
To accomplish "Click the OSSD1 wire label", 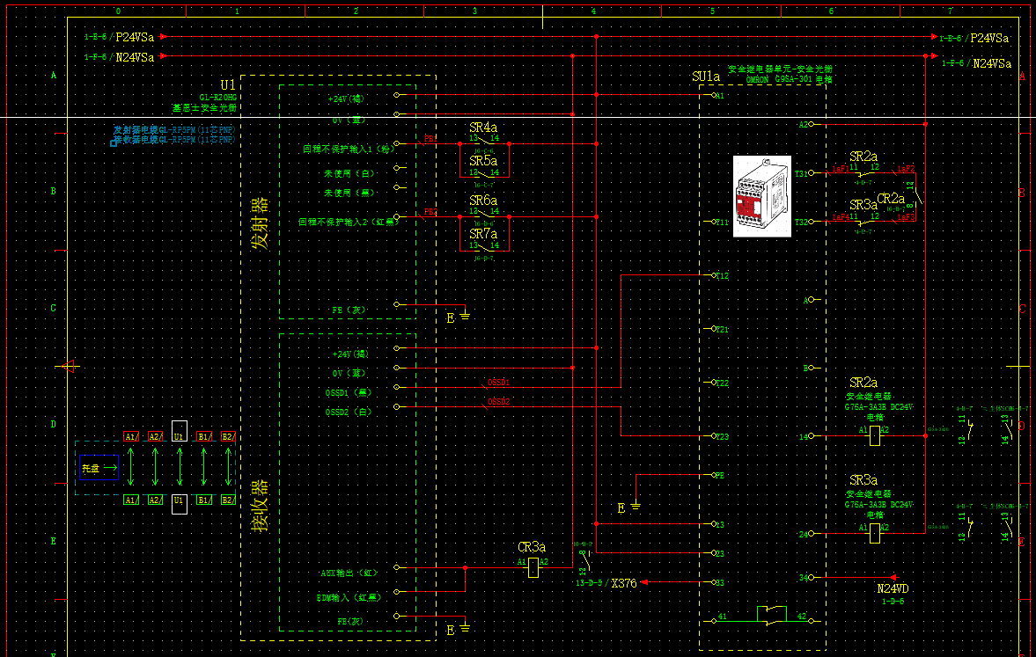I will click(498, 383).
